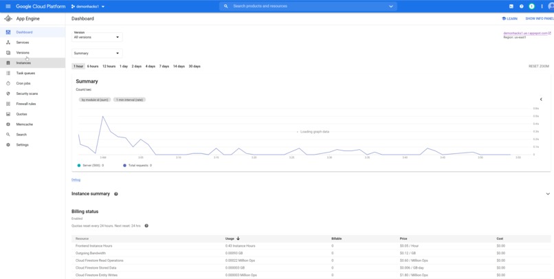Screen dimensions: 554x279
Task: Expand the search bar dropdown arrow
Action: 391,6
